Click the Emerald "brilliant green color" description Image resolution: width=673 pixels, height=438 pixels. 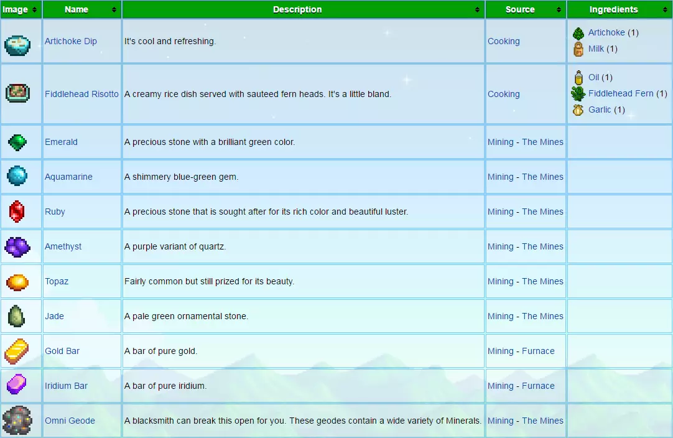(x=210, y=142)
